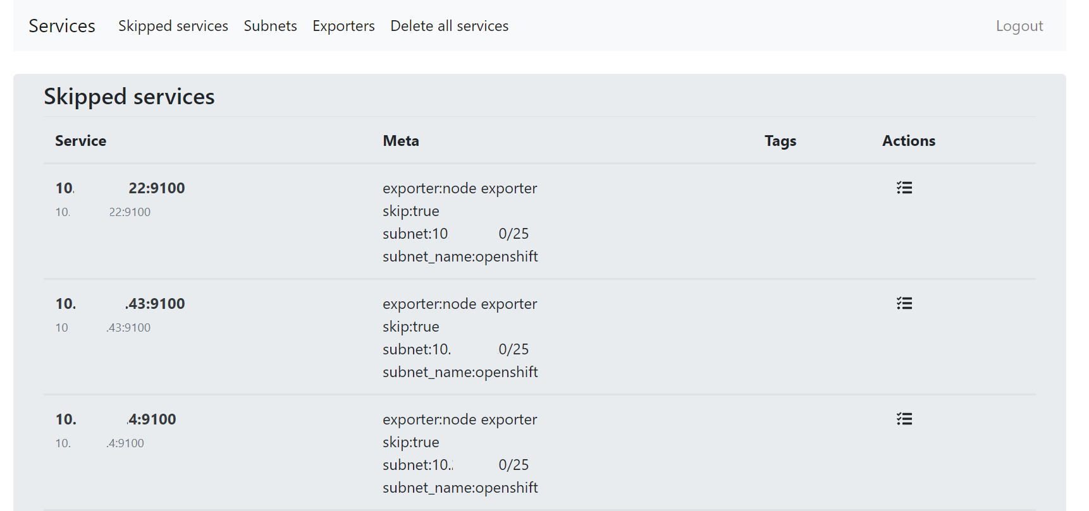The height and width of the screenshot is (511, 1089).
Task: Click the subnet value in the .43:9100 row
Action: (x=456, y=349)
